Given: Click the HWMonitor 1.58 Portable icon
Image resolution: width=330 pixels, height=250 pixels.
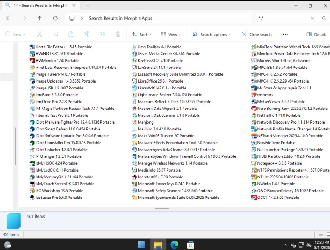Looking at the screenshot, I should tap(32, 61).
